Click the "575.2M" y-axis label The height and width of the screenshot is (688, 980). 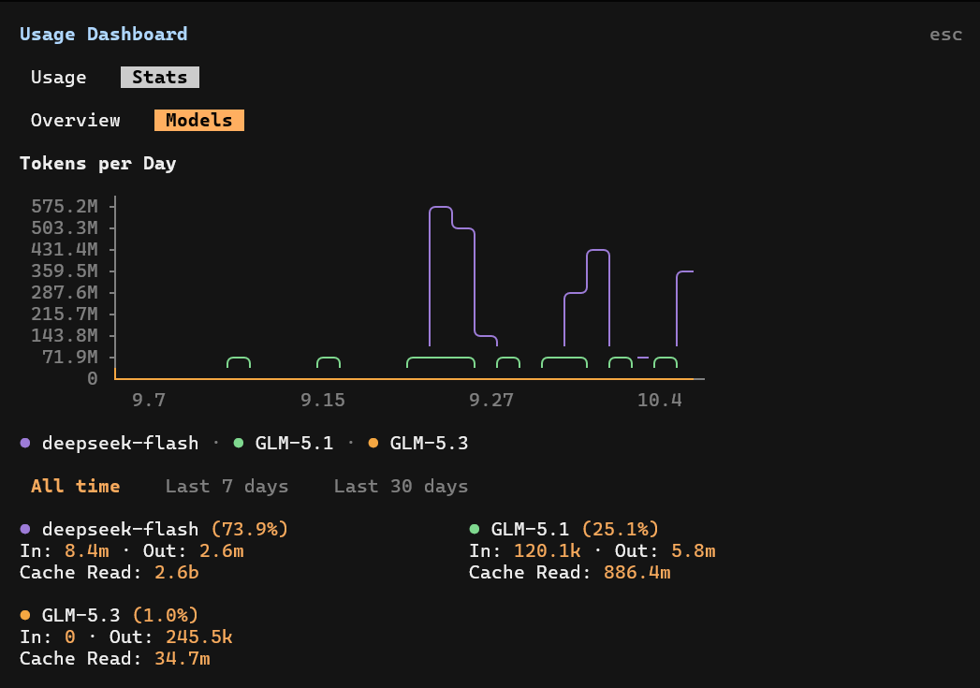pos(65,206)
